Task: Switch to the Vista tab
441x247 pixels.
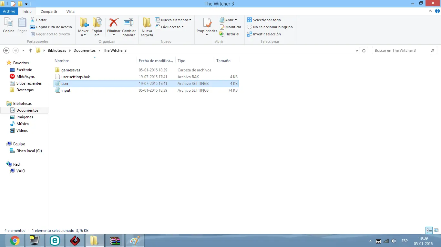Action: click(x=70, y=12)
